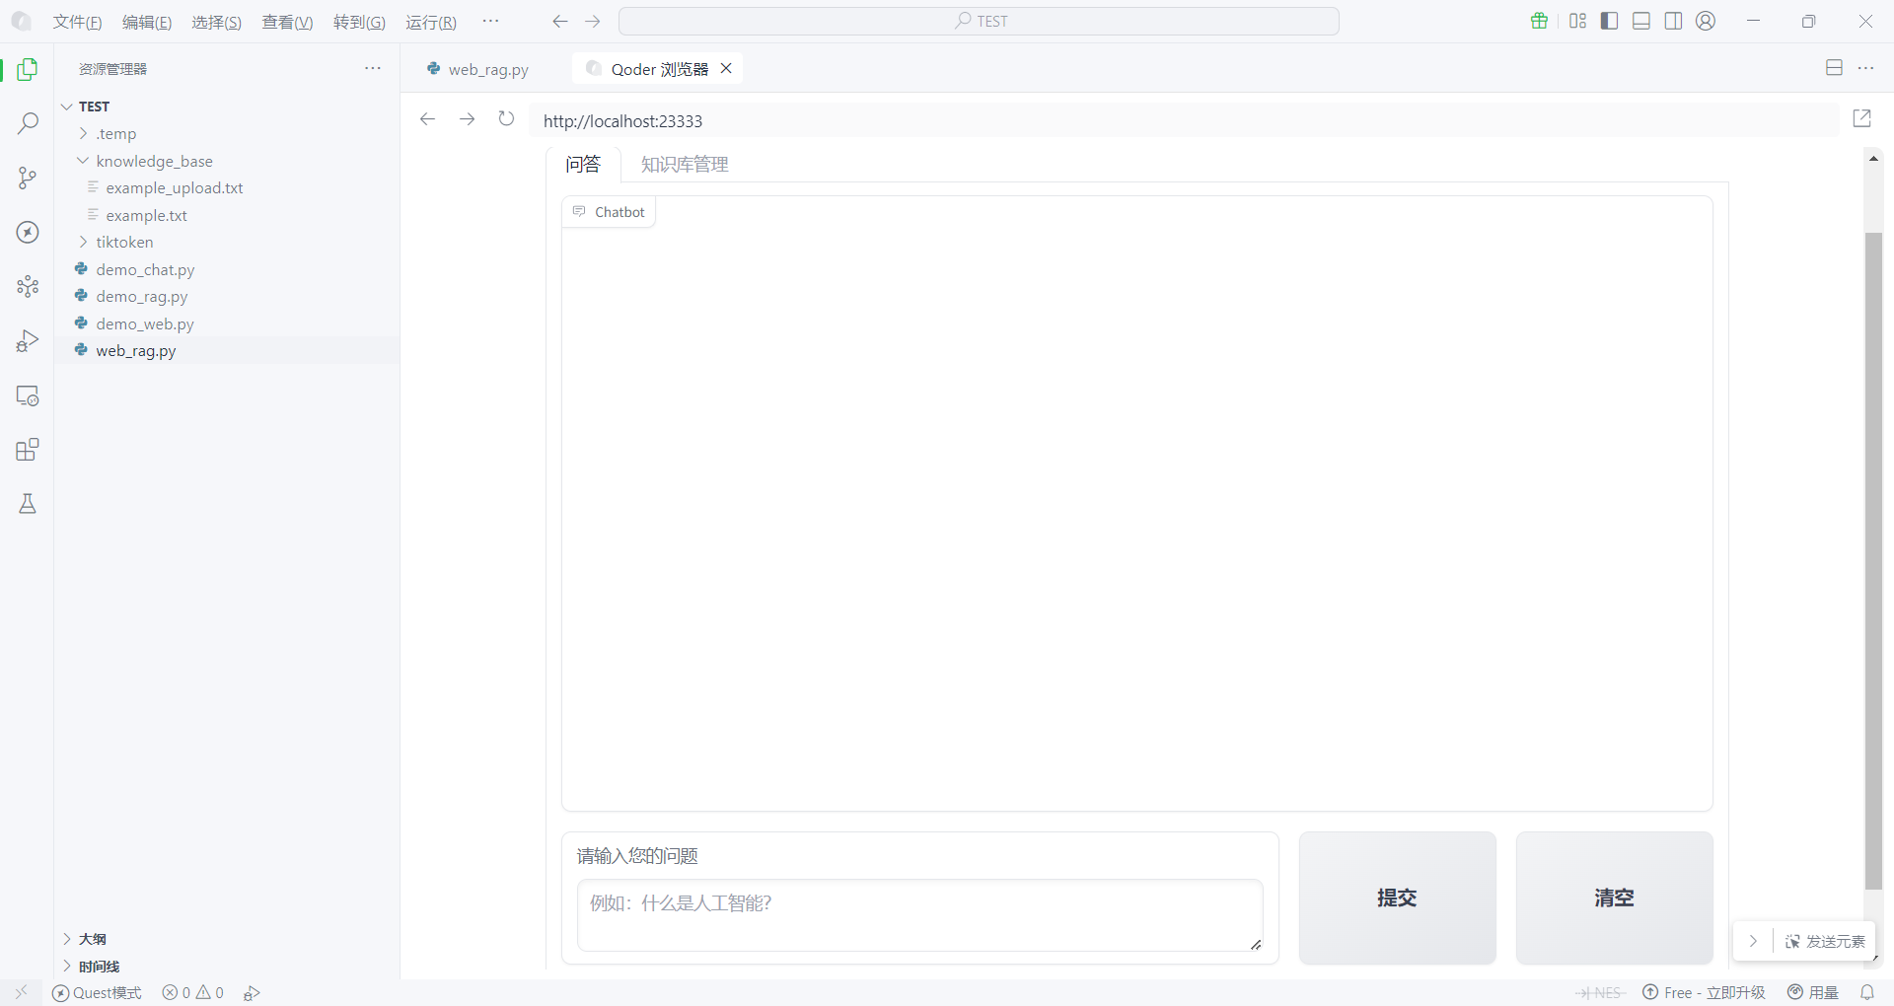This screenshot has width=1894, height=1006.
Task: Click the 用量 status bar item
Action: click(x=1814, y=992)
